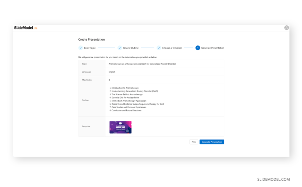The image size is (302, 187).
Task: Select the Generate Presentation step label
Action: pyautogui.click(x=212, y=48)
